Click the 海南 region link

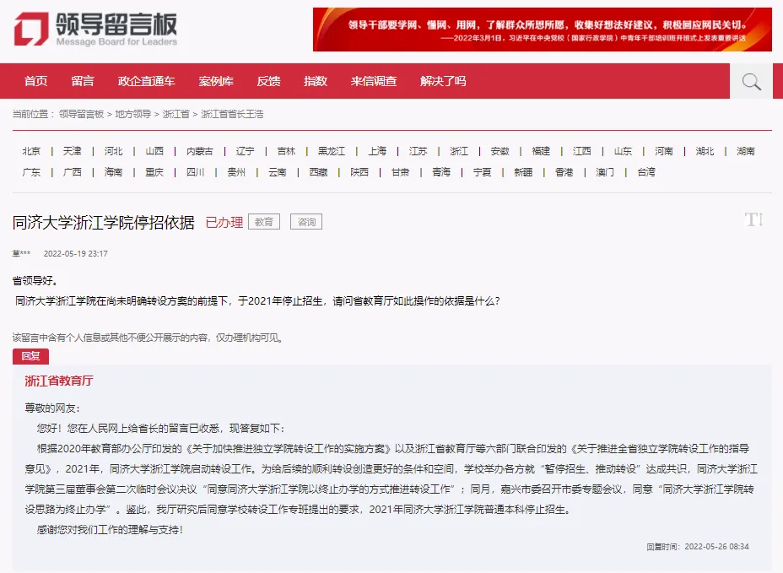click(x=113, y=171)
